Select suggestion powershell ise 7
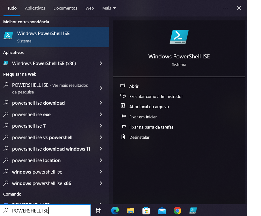Screen dimensions: 261x216 [x=54, y=126]
